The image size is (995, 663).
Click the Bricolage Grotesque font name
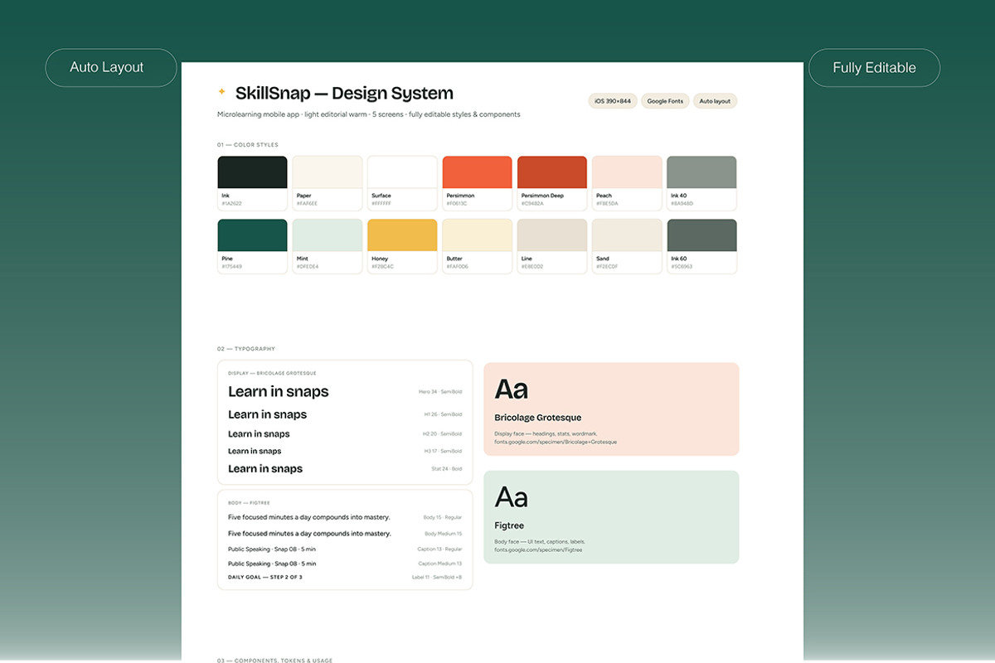click(538, 418)
